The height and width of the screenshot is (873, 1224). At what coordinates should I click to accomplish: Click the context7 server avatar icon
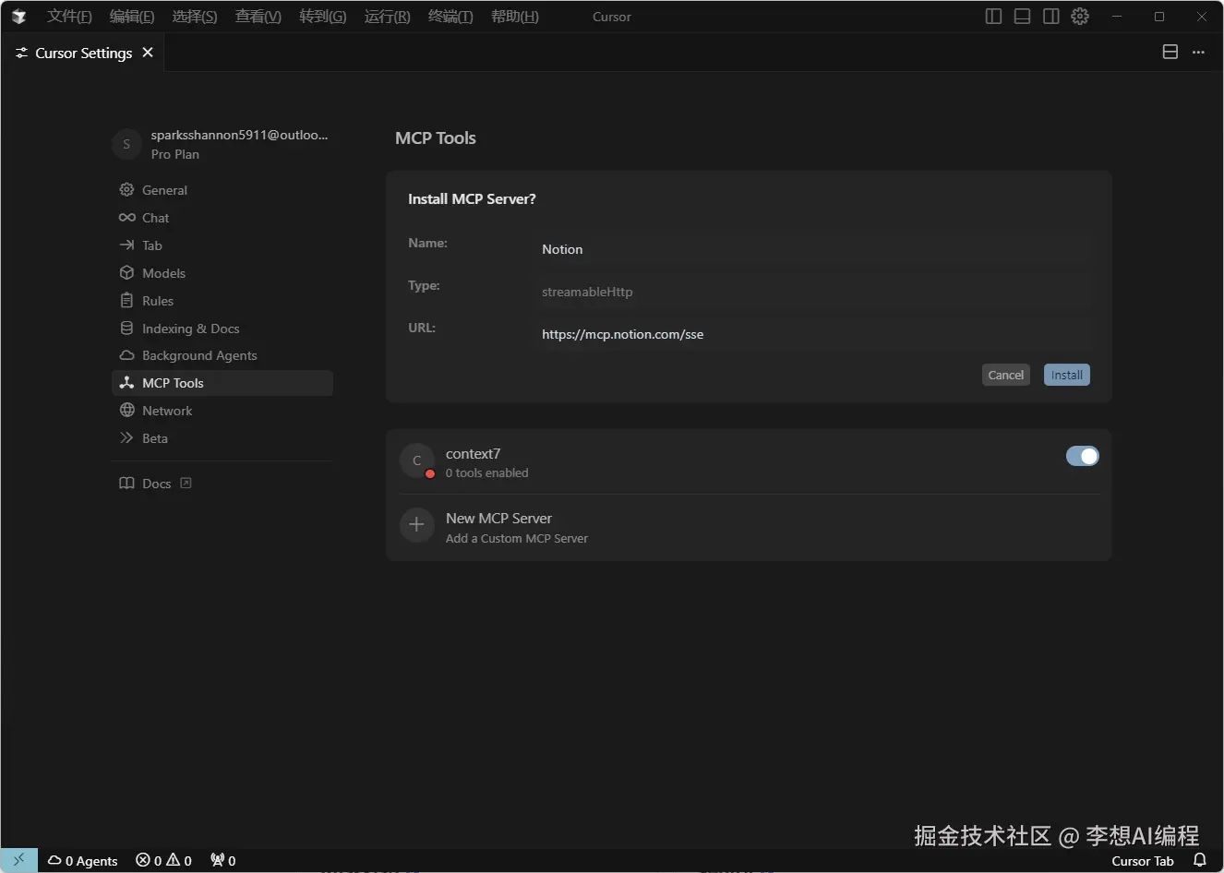(417, 460)
